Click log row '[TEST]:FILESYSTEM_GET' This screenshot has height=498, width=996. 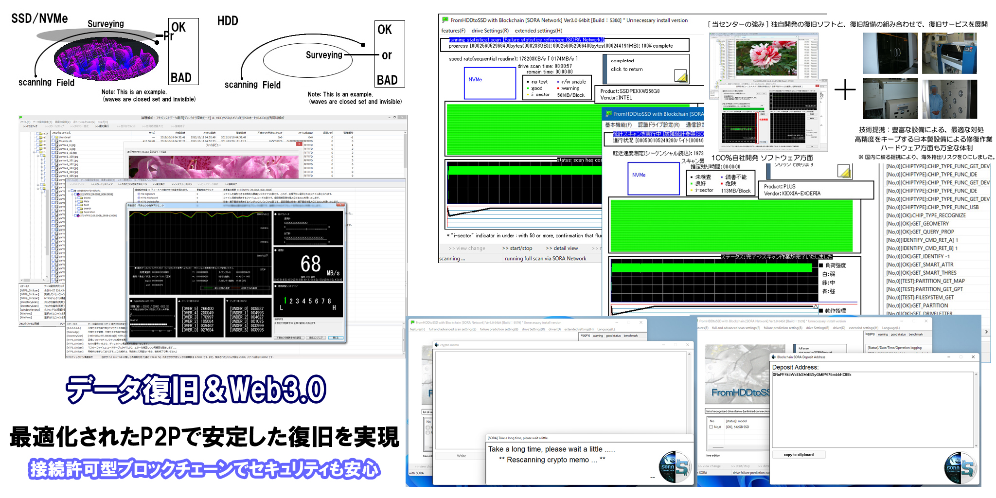tap(920, 297)
